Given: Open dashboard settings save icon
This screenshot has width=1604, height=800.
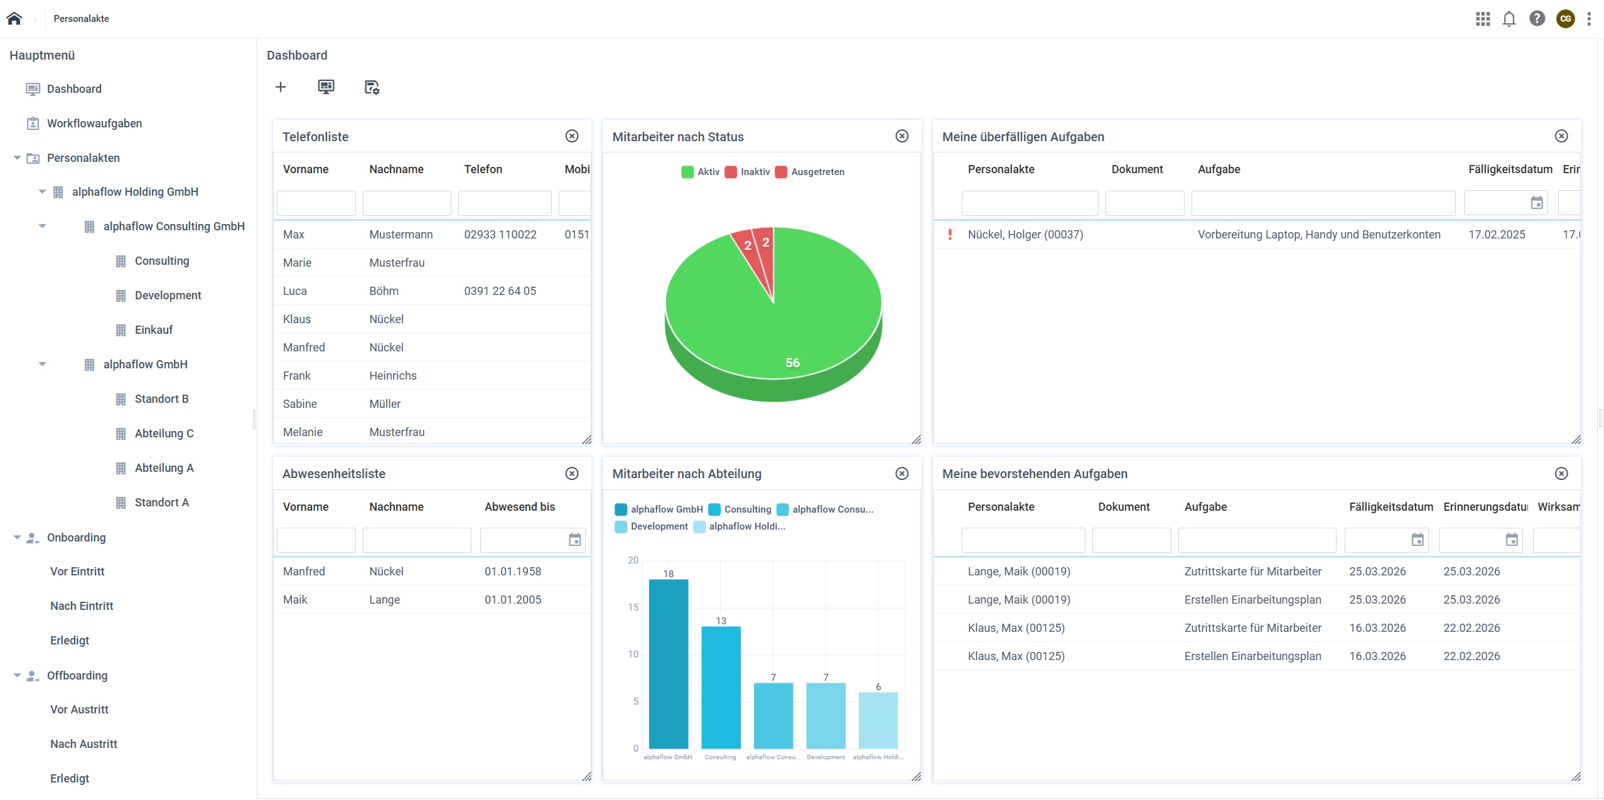Looking at the screenshot, I should click(372, 87).
